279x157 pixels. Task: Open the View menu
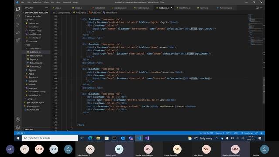pos(46,3)
